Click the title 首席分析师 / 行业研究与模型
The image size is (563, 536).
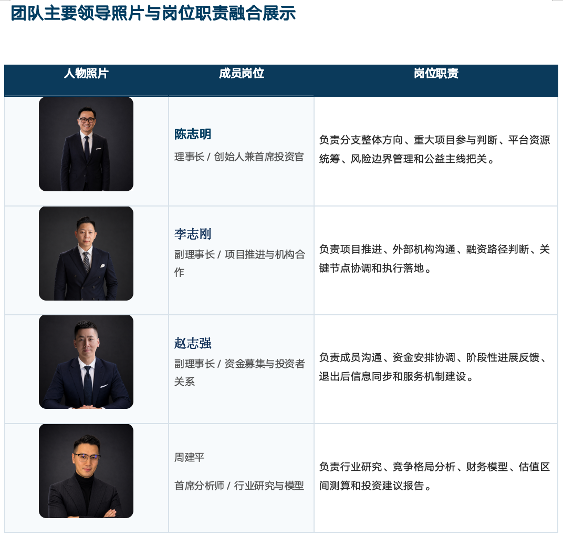click(x=239, y=486)
